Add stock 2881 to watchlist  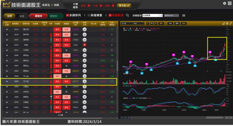click(7, 61)
